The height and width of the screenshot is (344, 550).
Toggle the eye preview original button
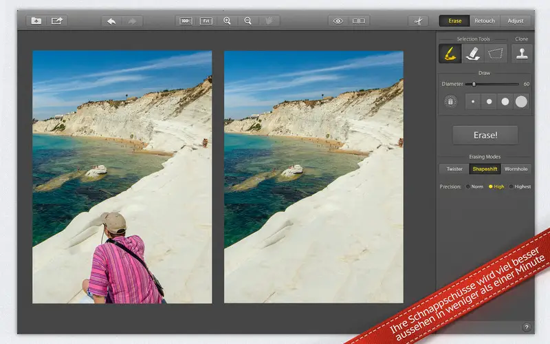pyautogui.click(x=338, y=21)
